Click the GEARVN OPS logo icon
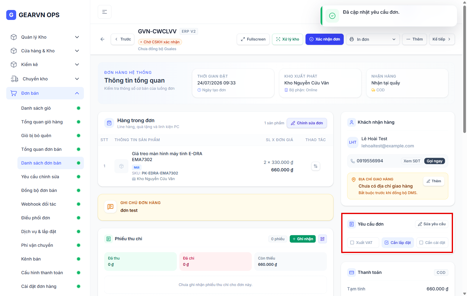Image resolution: width=467 pixels, height=296 pixels. pyautogui.click(x=11, y=15)
